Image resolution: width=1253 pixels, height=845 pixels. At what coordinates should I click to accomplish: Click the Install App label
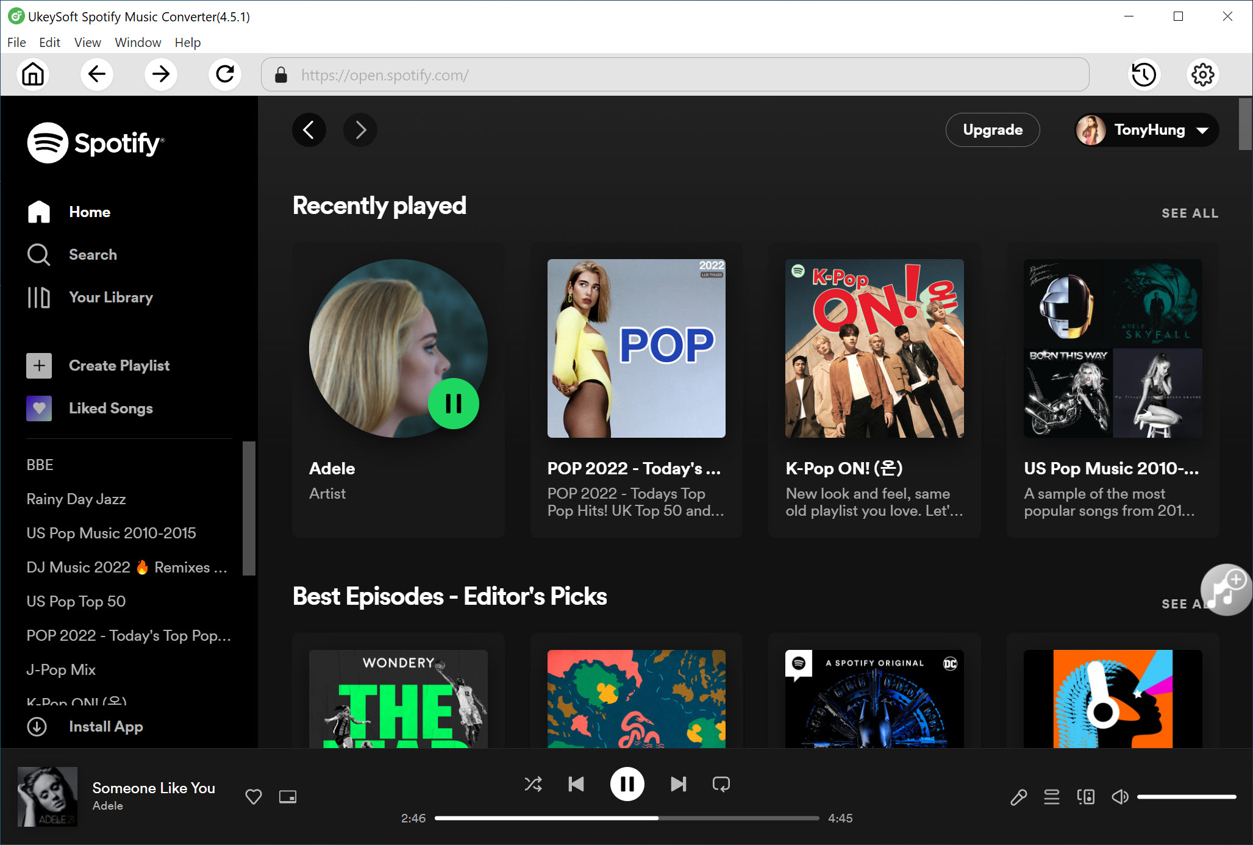[x=106, y=726]
